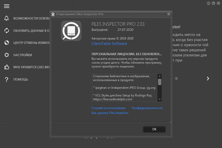
Task: Click the Files Inspector logo in dialog
Action: pyautogui.click(x=71, y=31)
